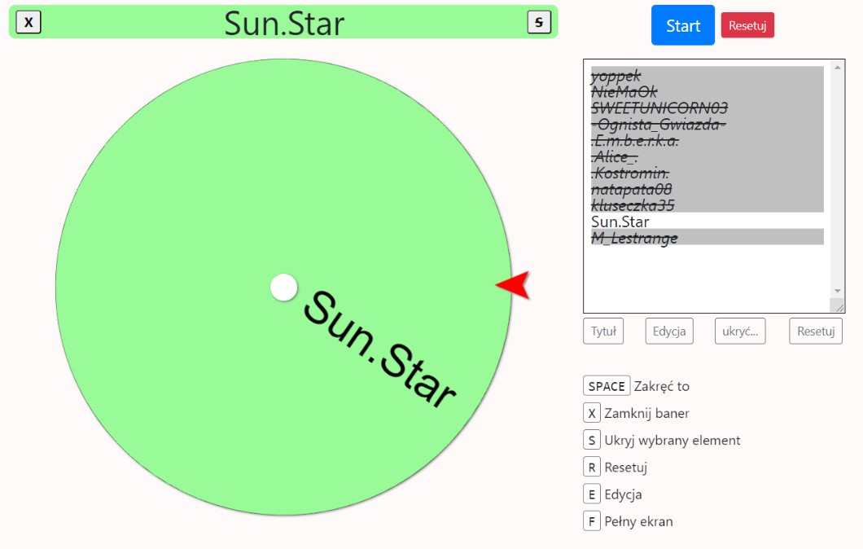863x549 pixels.
Task: Click the Tytuł button
Action: (602, 332)
